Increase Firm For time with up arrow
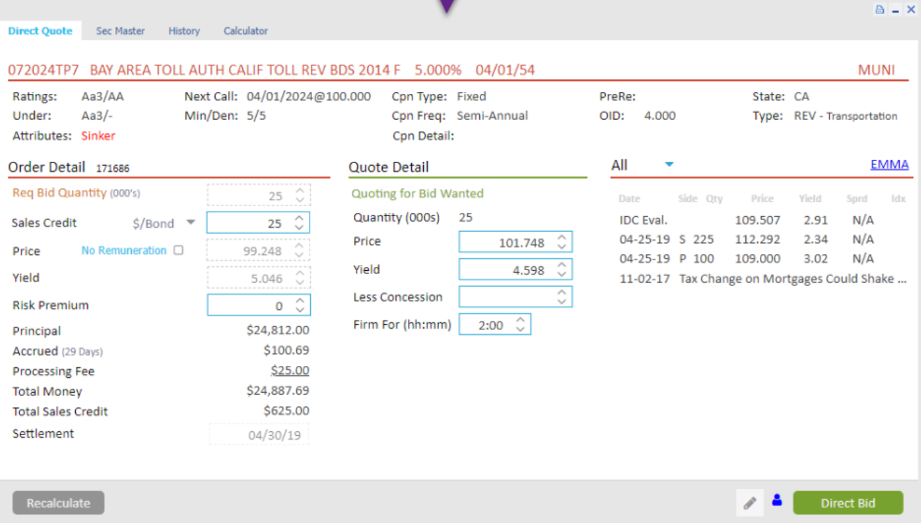This screenshot has height=523, width=921. click(x=520, y=320)
